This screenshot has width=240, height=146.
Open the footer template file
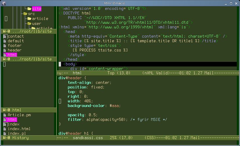click(14, 46)
